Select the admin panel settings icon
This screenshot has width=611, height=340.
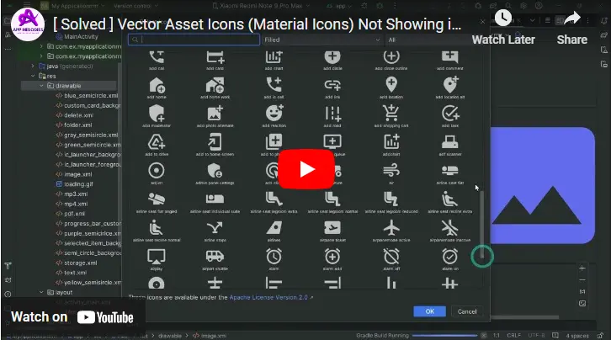(215, 171)
